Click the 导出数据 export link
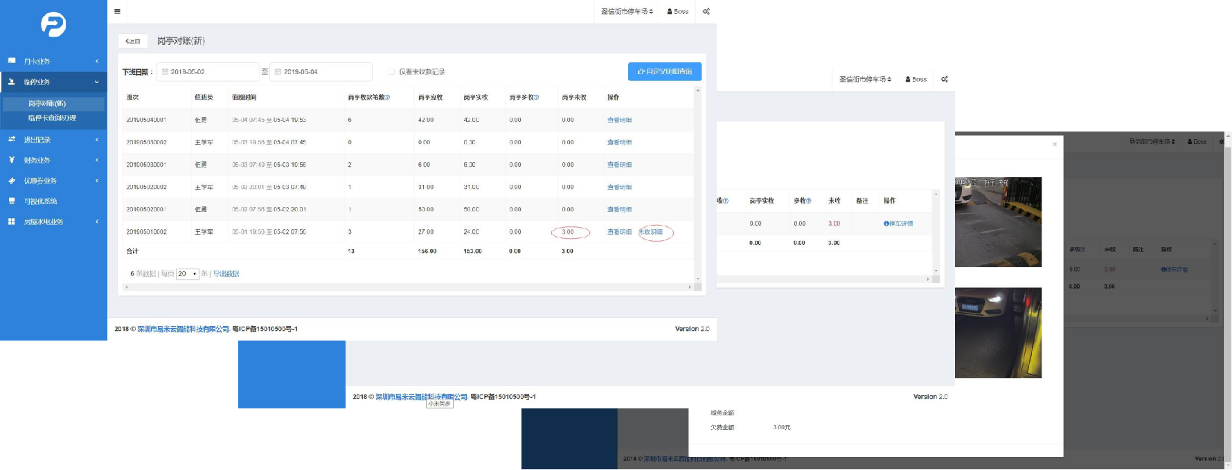This screenshot has width=1232, height=470. pos(226,274)
